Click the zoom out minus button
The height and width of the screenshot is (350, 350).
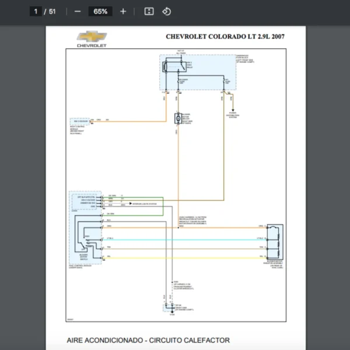pyautogui.click(x=78, y=12)
